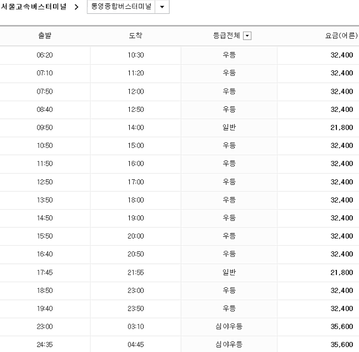The image size is (359, 352).
Task: Click the 15:00 arrival time
Action: click(136, 146)
